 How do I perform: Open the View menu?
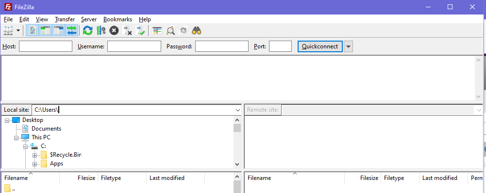point(42,19)
